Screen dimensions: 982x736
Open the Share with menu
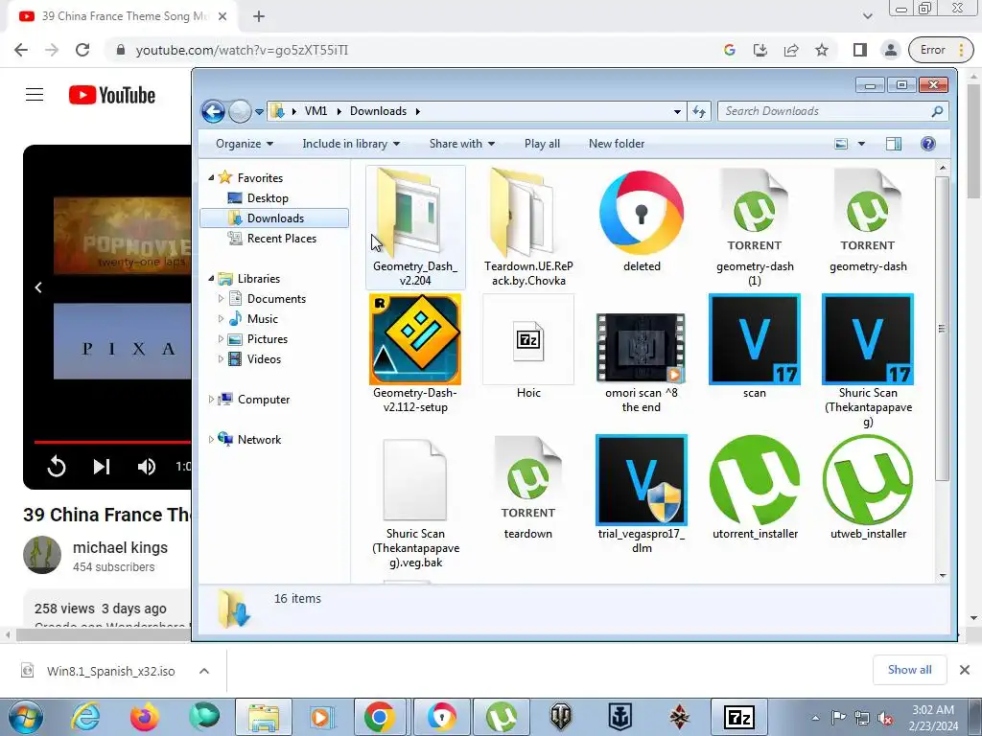(462, 144)
